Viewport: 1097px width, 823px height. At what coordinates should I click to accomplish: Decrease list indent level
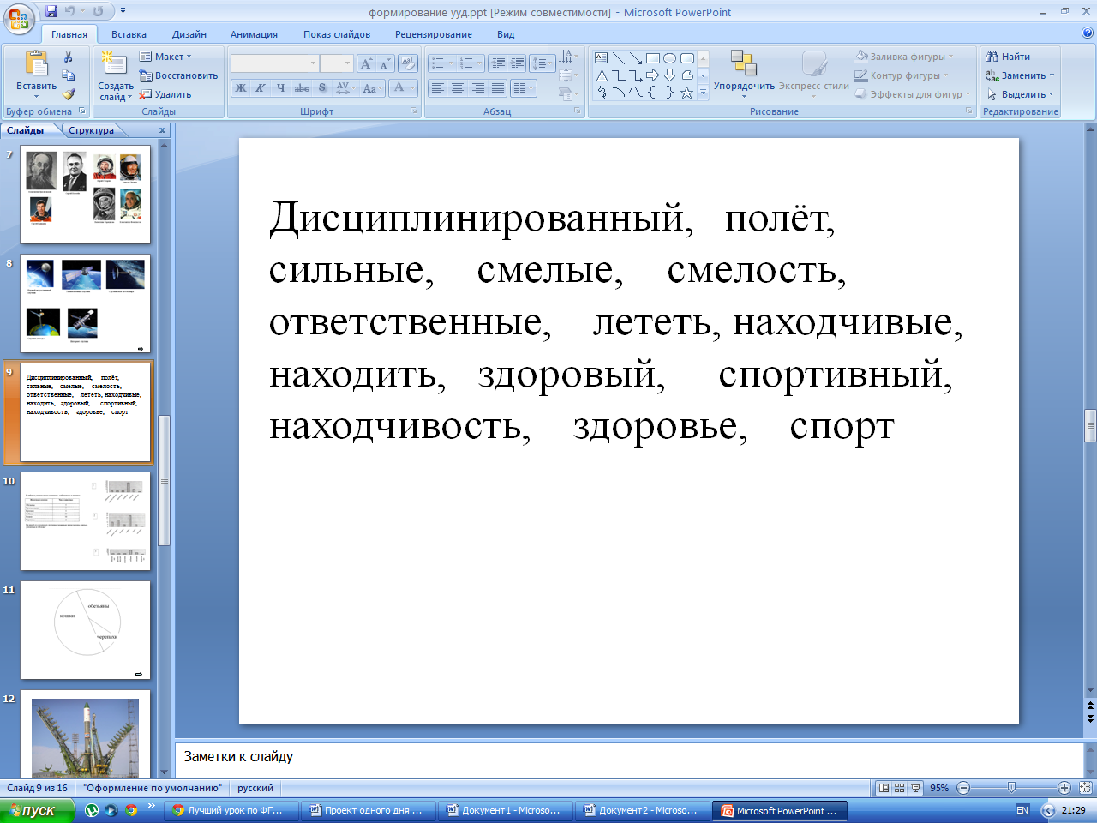498,63
